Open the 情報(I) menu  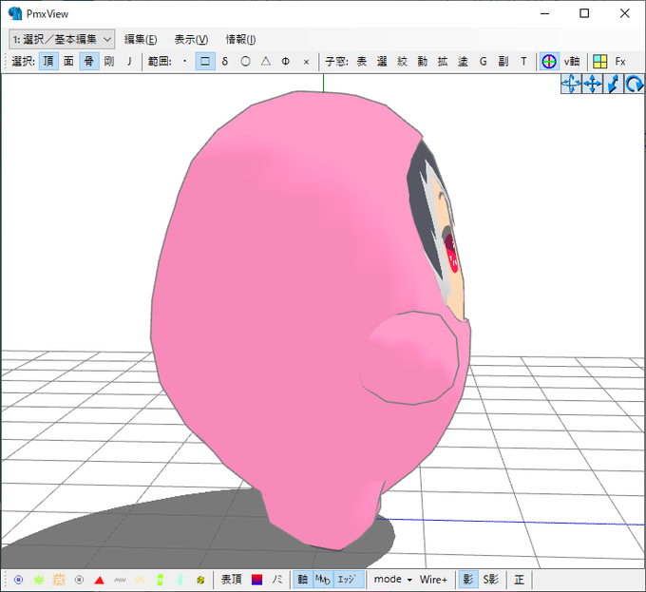(240, 40)
